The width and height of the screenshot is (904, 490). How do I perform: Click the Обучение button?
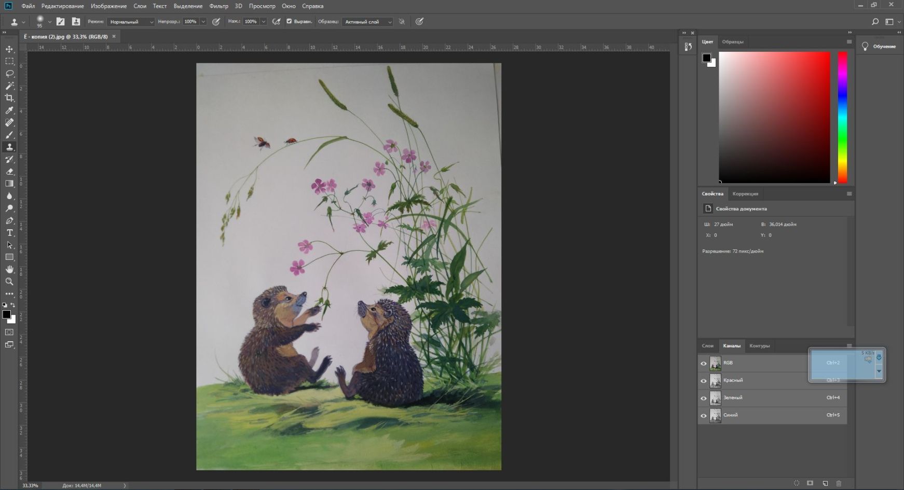coord(880,47)
